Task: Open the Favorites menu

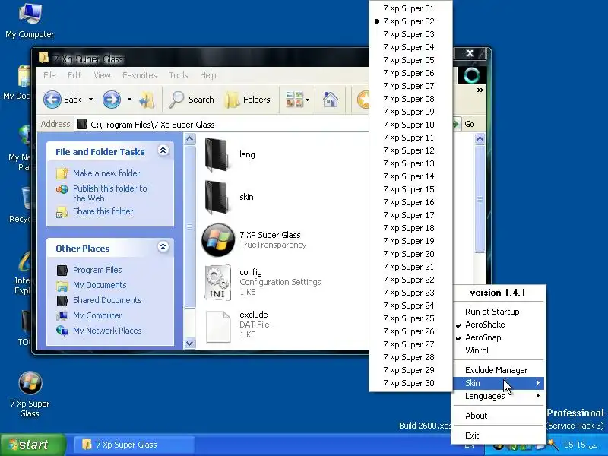Action: coord(140,75)
